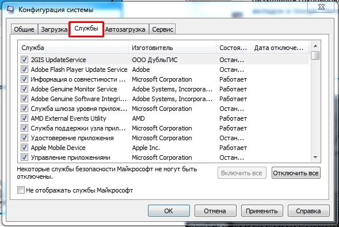Click the Дата отключения column header
This screenshot has height=227, width=339.
(280, 48)
